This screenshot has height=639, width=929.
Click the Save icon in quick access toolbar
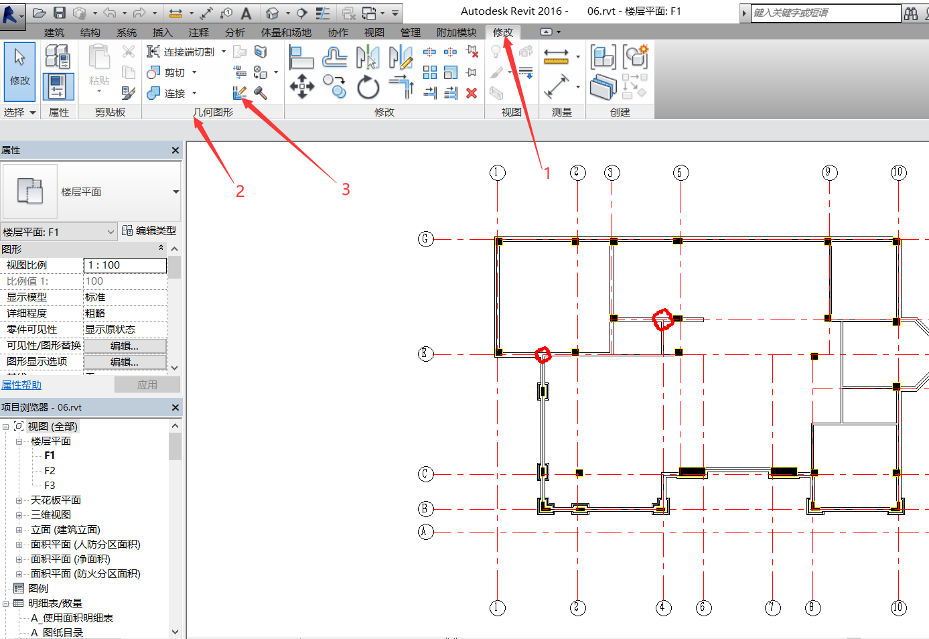tap(60, 13)
